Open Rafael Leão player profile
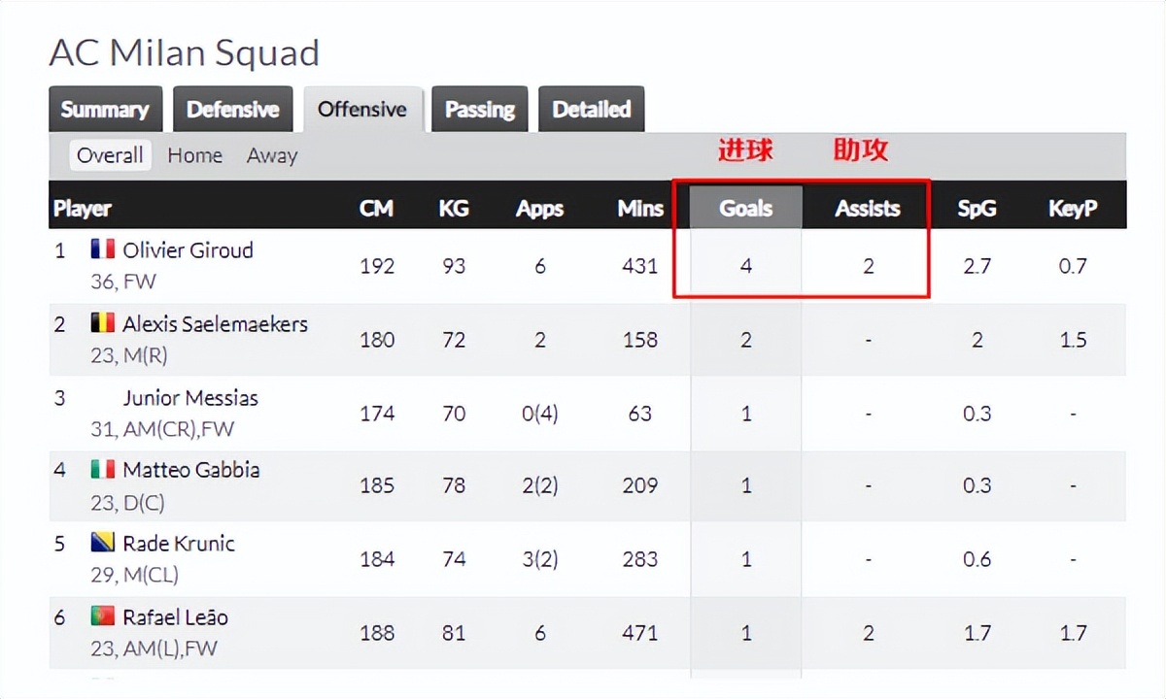1166x699 pixels. tap(175, 616)
